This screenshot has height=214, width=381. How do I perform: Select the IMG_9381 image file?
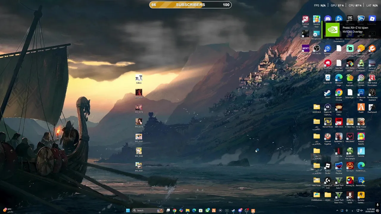139,166
